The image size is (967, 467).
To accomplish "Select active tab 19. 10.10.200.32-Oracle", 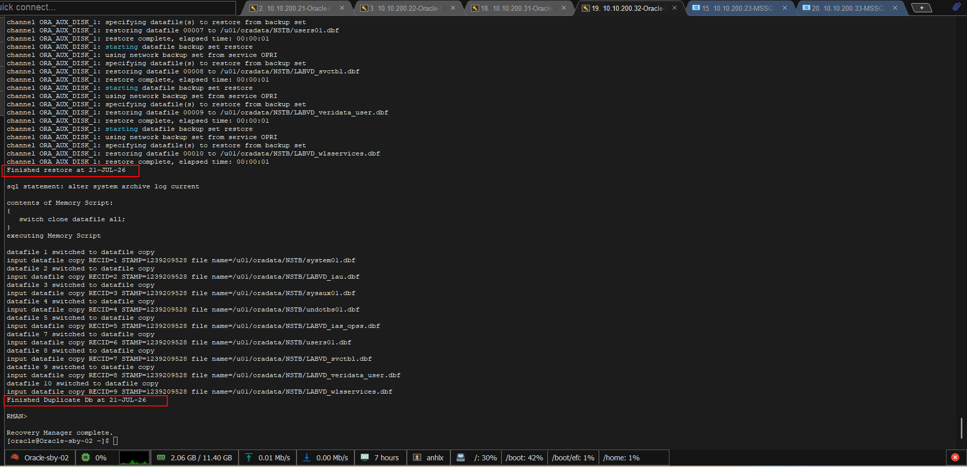I will [629, 8].
